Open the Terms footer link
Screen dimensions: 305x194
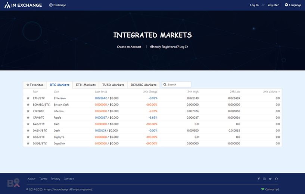click(43, 179)
